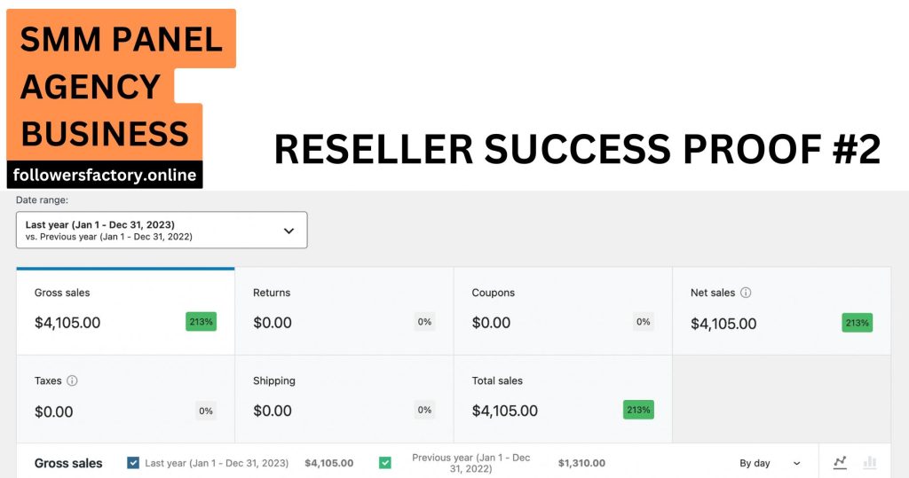The height and width of the screenshot is (478, 909).
Task: Select the Returns summary tab
Action: point(344,310)
